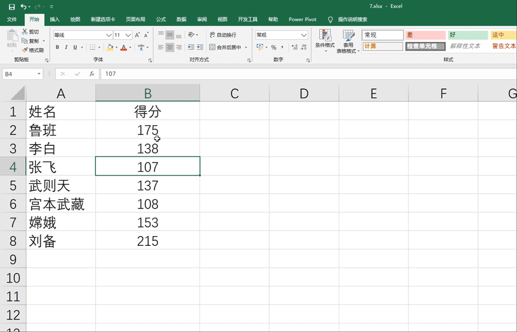517x332 pixels.
Task: Apply the red Font Color A
Action: (124, 47)
